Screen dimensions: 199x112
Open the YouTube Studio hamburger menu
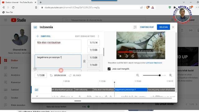tap(6, 20)
